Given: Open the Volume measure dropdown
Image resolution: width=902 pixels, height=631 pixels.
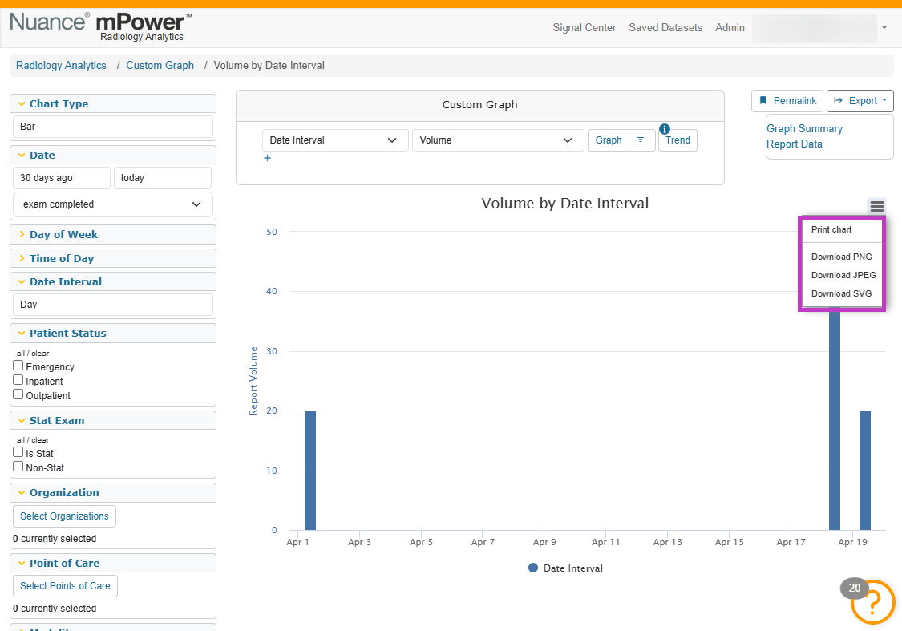Looking at the screenshot, I should tap(495, 140).
